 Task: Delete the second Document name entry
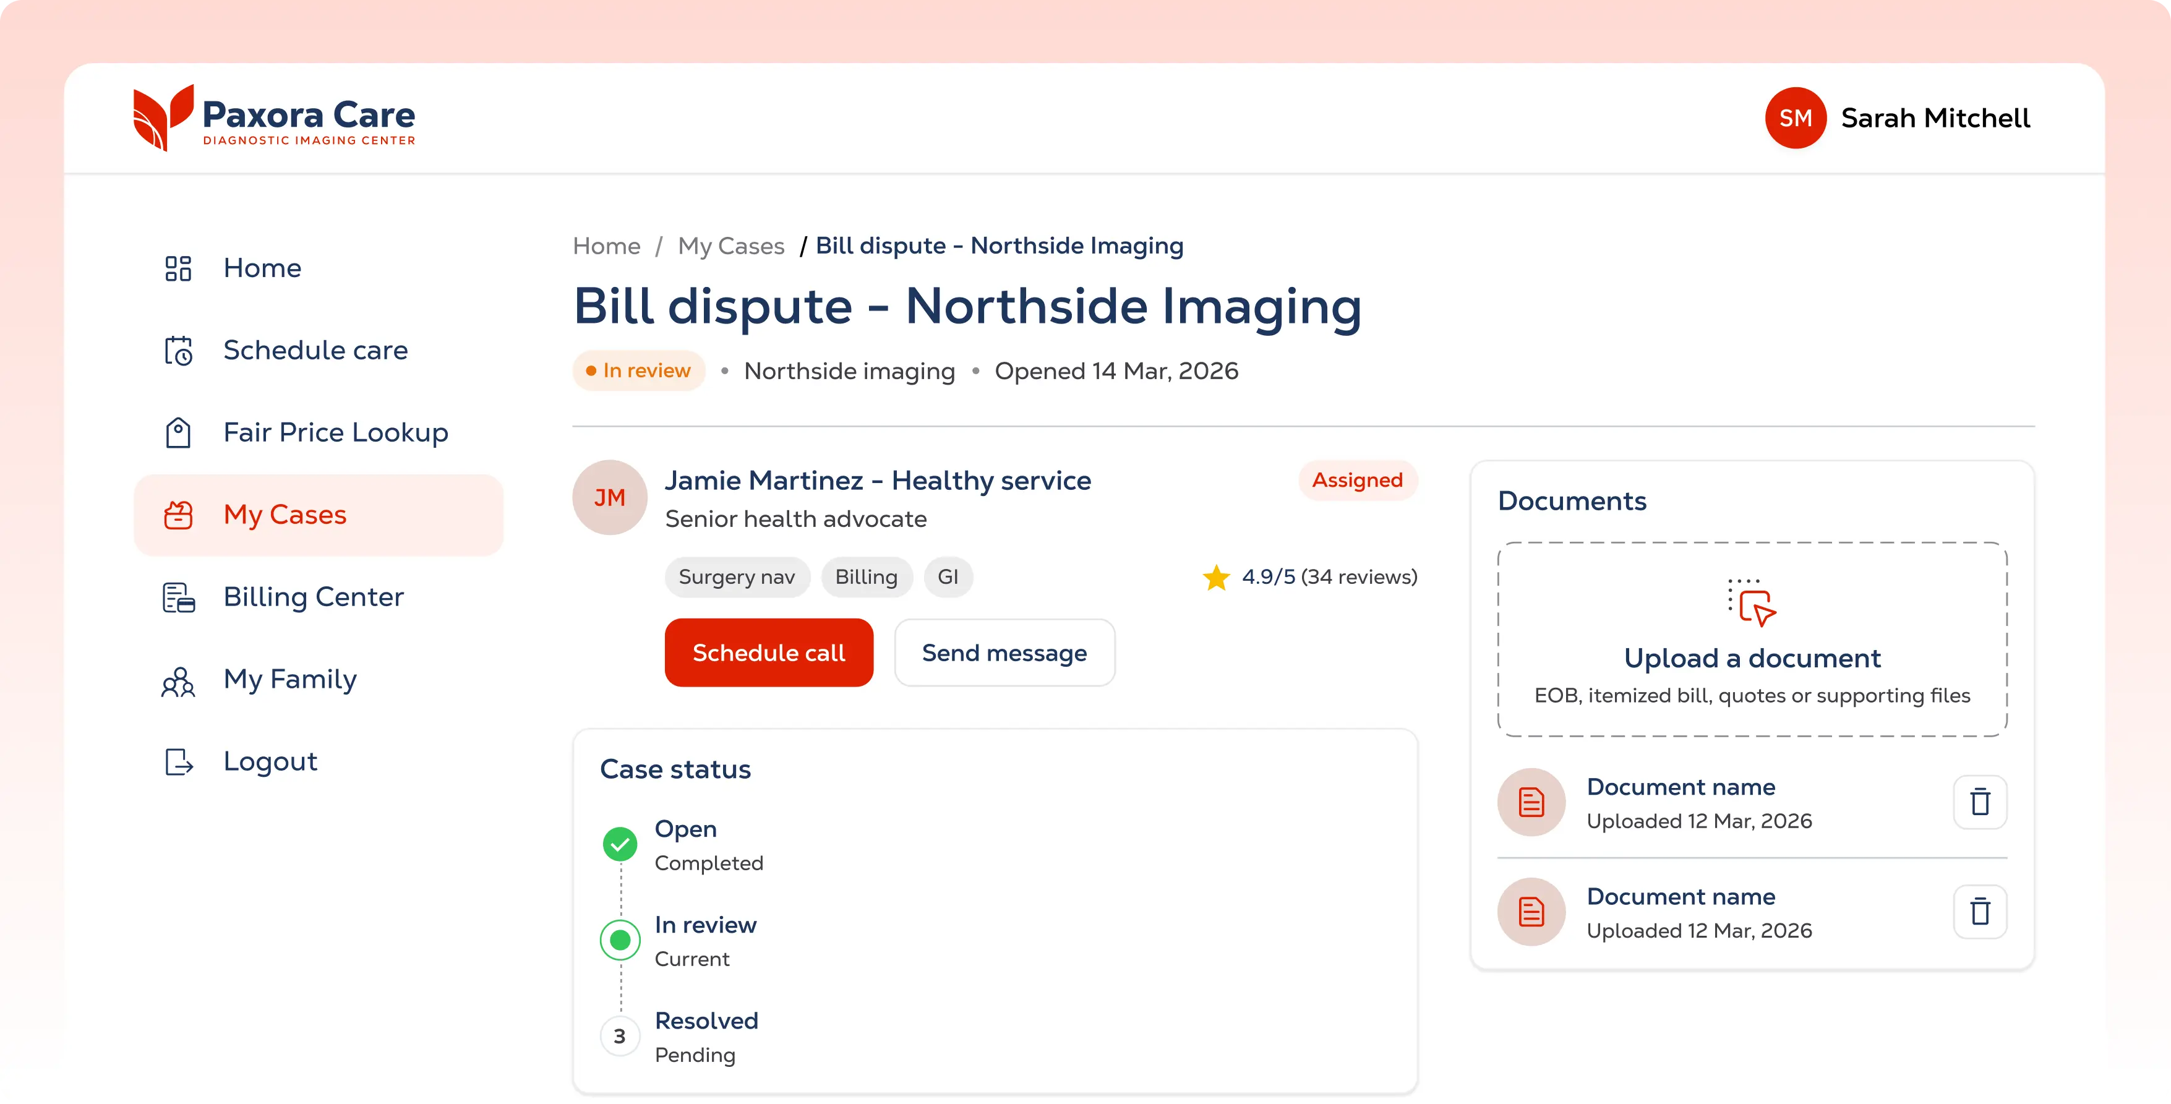click(1980, 911)
